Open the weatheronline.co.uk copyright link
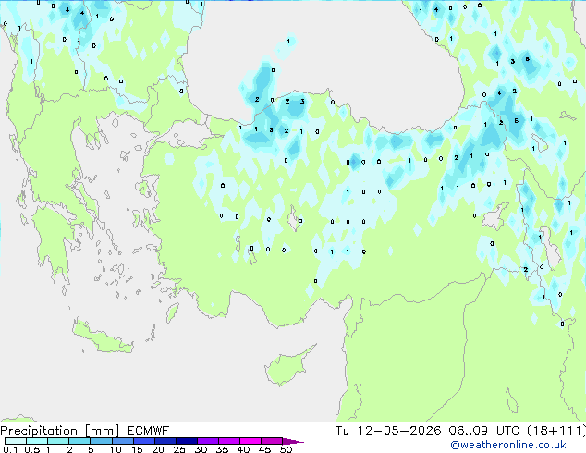The height and width of the screenshot is (453, 586). pyautogui.click(x=508, y=445)
